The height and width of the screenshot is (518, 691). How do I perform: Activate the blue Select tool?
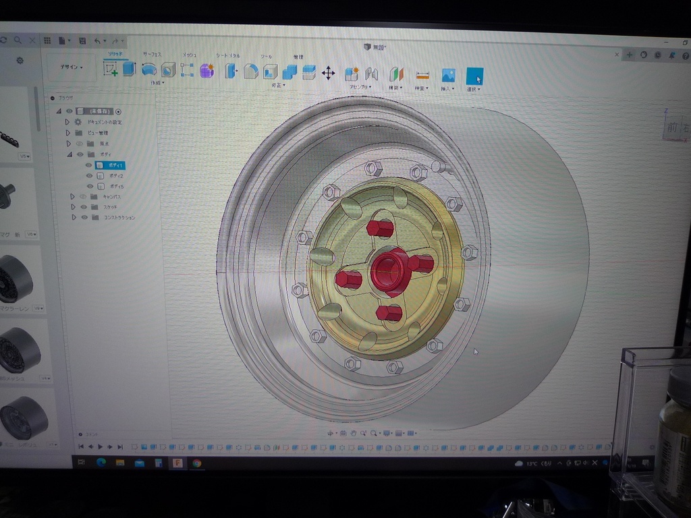click(474, 76)
